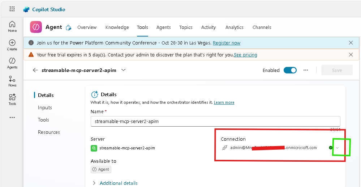Switch to the Activity tab
Image resolution: width=361 pixels, height=187 pixels.
click(209, 27)
